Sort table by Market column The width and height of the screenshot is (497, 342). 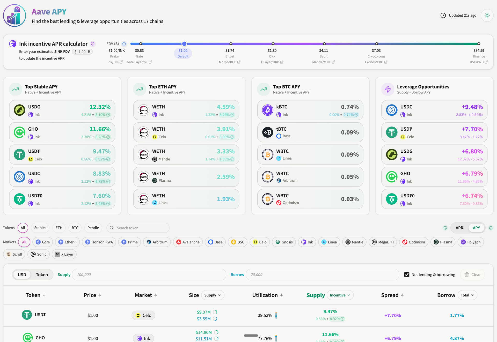click(146, 295)
